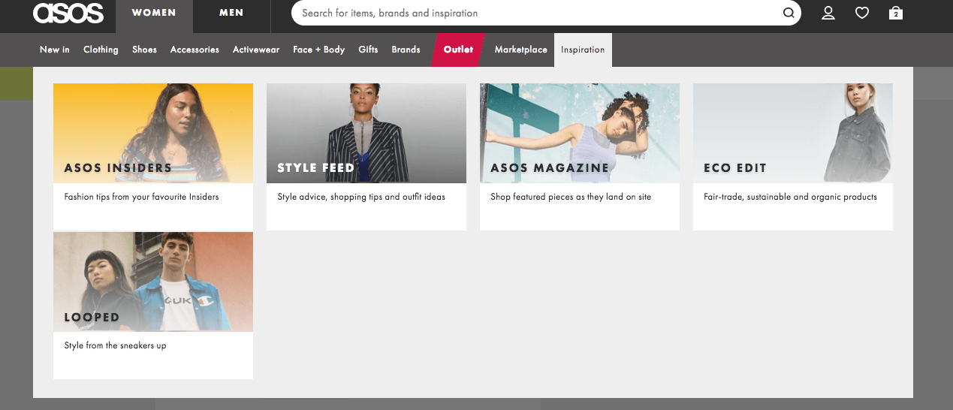
Task: Open the ASOS Magazine image tile
Action: point(580,133)
